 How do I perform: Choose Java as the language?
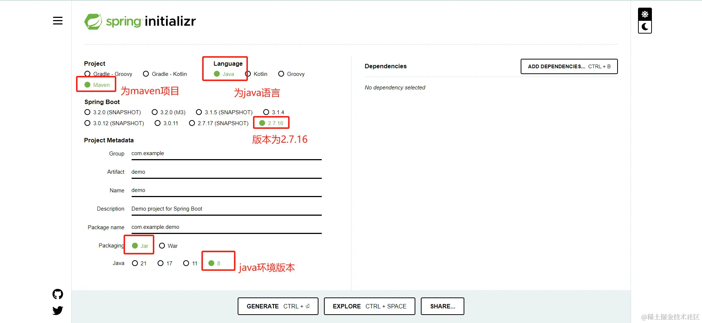tap(224, 74)
